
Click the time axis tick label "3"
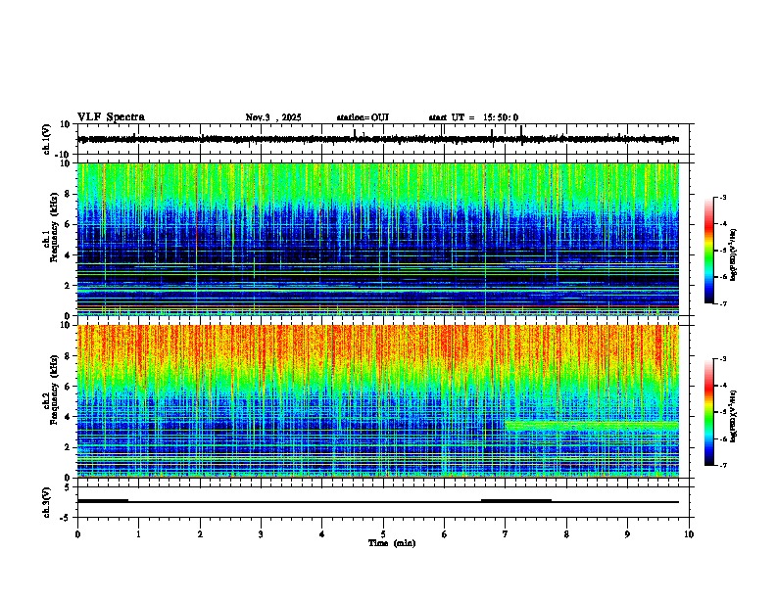click(262, 534)
